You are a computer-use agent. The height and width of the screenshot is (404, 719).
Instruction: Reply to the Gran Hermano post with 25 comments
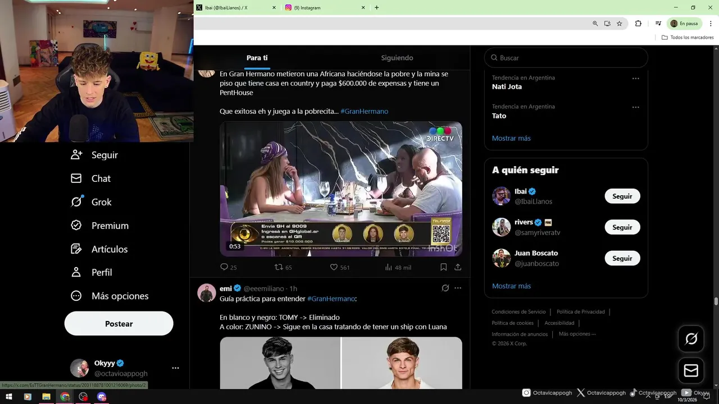coord(229,267)
